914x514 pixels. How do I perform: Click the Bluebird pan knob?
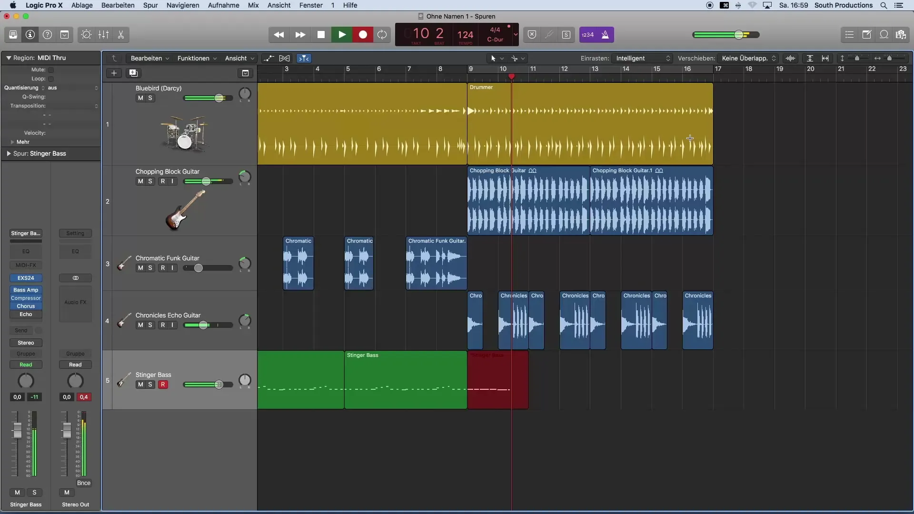tap(245, 93)
